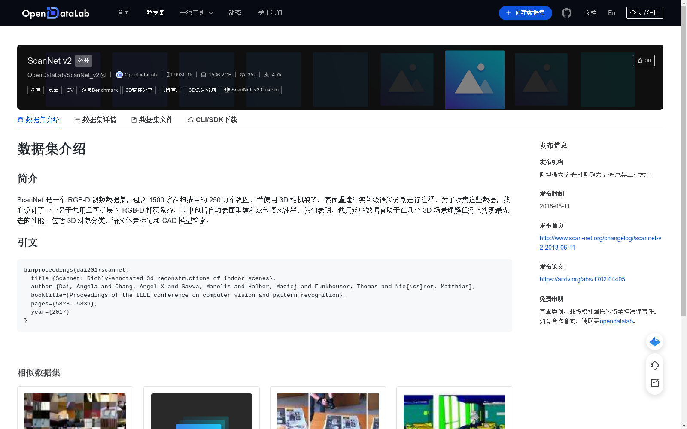This screenshot has width=687, height=429.
Task: Switch to 数据集详情 tab
Action: pos(95,120)
